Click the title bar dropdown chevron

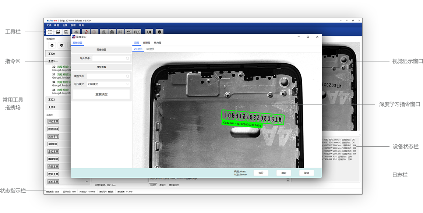pos(341,21)
